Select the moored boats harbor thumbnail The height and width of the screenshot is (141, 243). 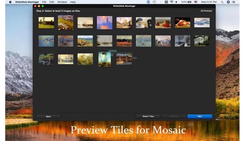124,59
